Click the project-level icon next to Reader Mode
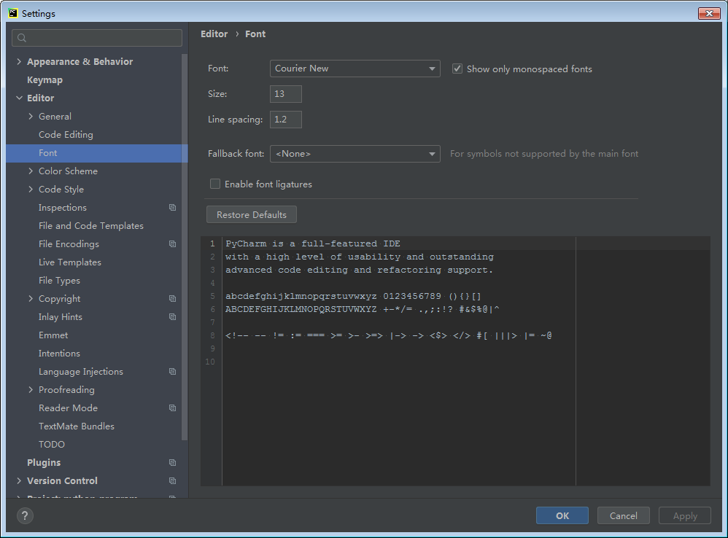Viewport: 728px width, 538px height. pos(172,408)
